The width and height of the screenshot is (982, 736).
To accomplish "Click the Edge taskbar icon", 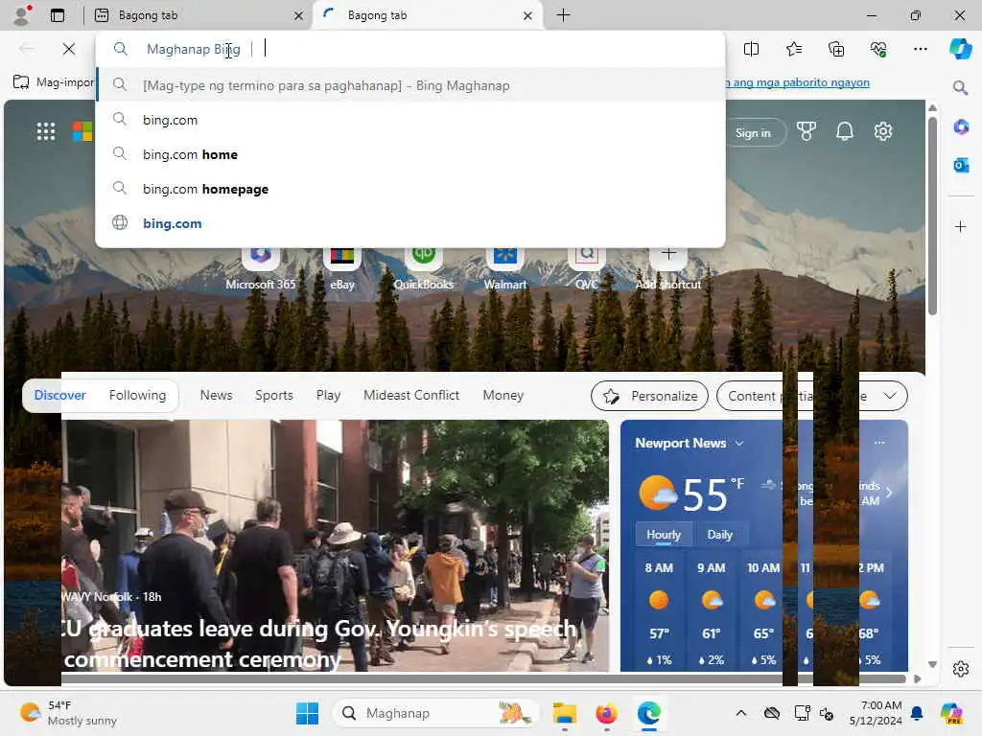I will (x=649, y=713).
